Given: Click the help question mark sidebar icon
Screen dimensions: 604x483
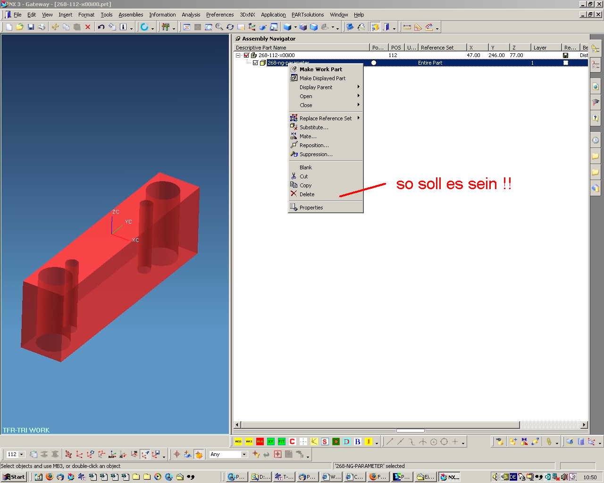Looking at the screenshot, I should (596, 118).
